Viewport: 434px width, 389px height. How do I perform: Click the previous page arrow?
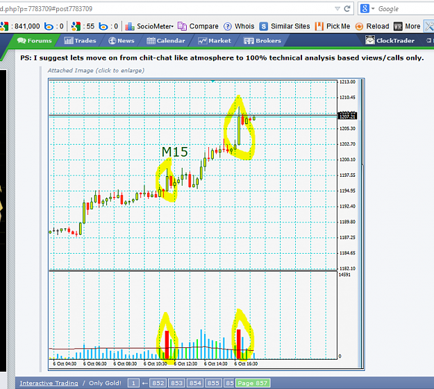point(144,383)
